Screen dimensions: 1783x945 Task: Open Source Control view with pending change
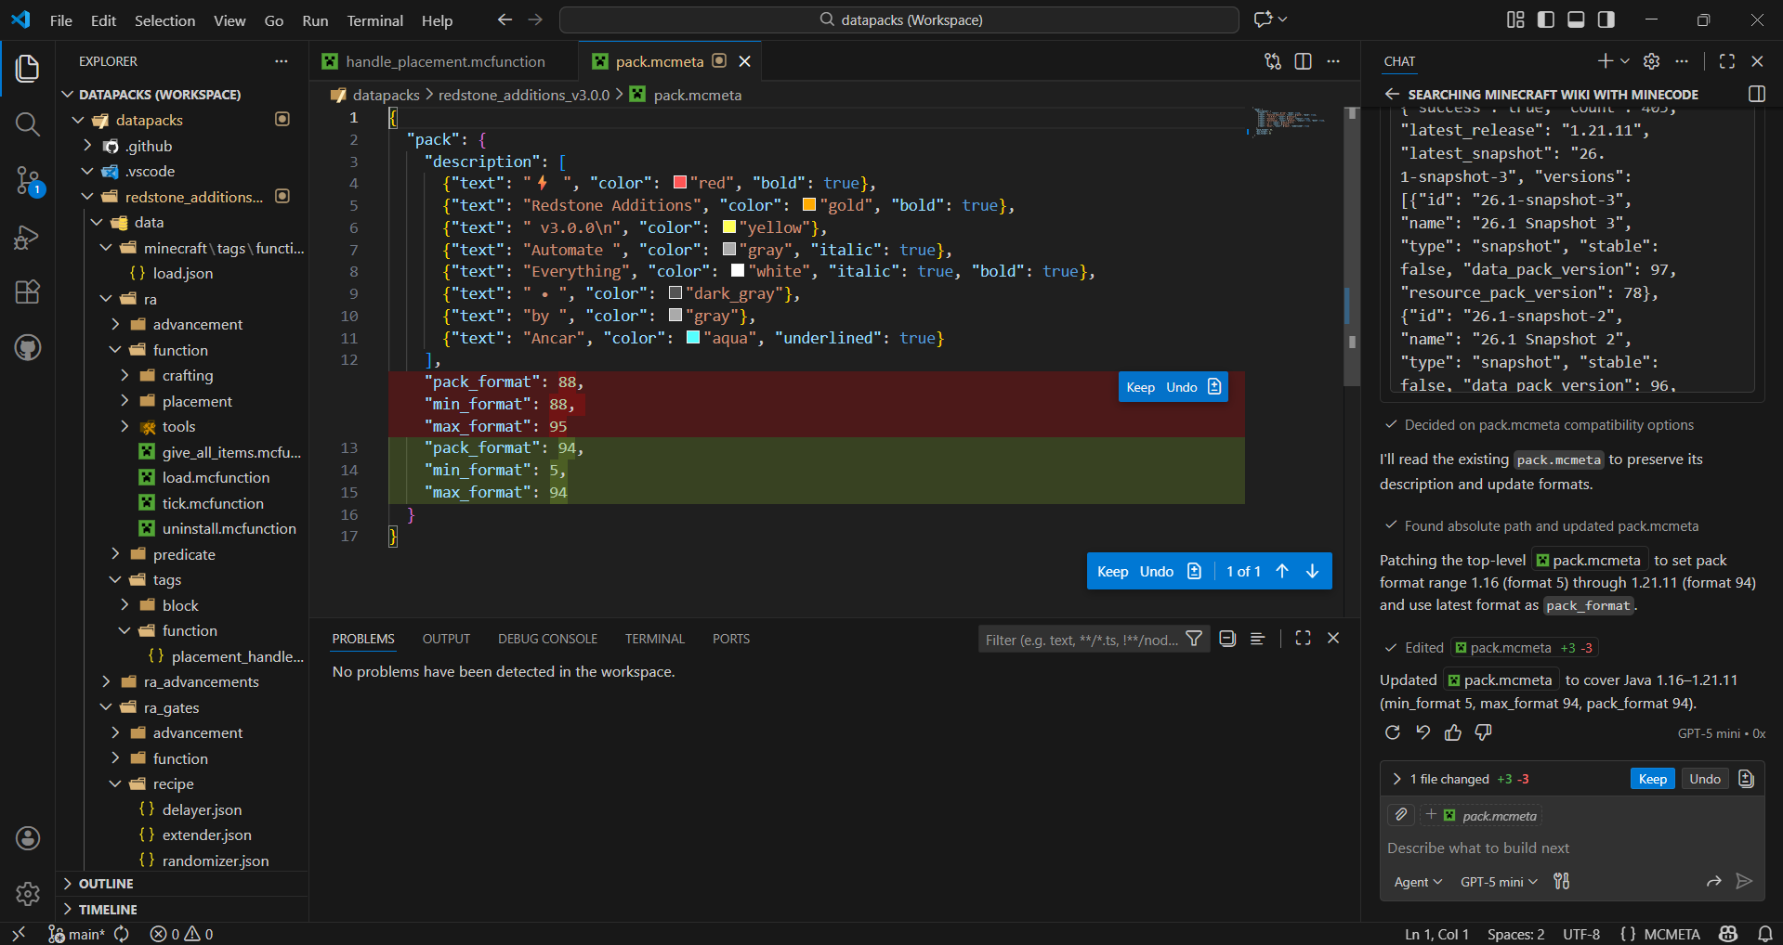point(28,181)
